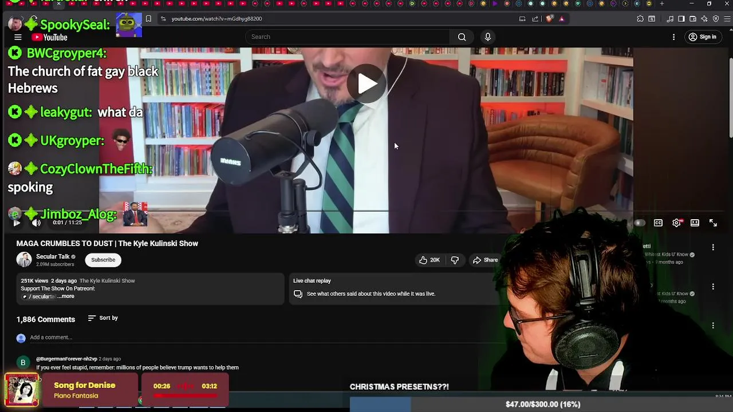733x412 pixels.
Task: Subscribe to Secular Talk channel
Action: (x=103, y=260)
